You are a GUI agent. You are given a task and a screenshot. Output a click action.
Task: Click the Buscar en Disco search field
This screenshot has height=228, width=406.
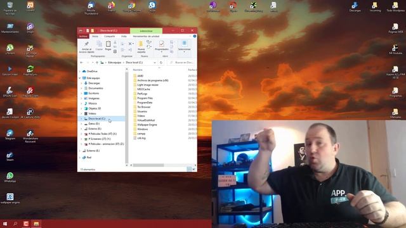point(181,63)
